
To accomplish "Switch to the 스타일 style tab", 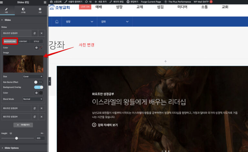I will [x=23, y=10].
